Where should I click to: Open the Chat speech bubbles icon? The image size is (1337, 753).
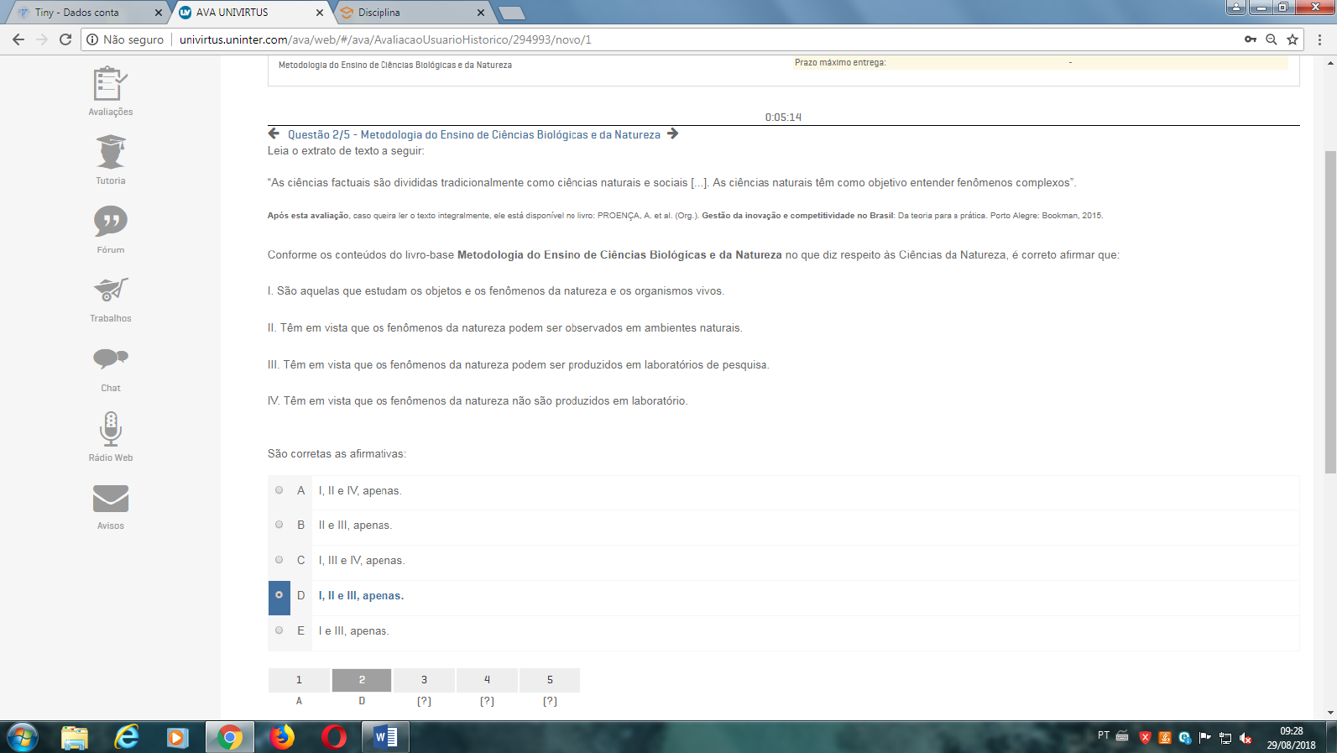coord(111,359)
